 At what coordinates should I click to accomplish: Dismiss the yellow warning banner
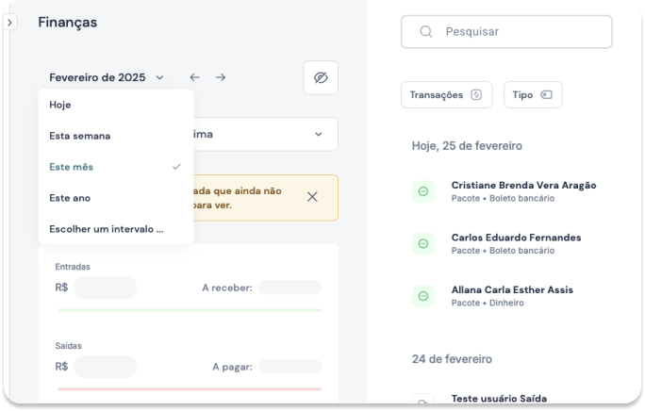coord(312,197)
